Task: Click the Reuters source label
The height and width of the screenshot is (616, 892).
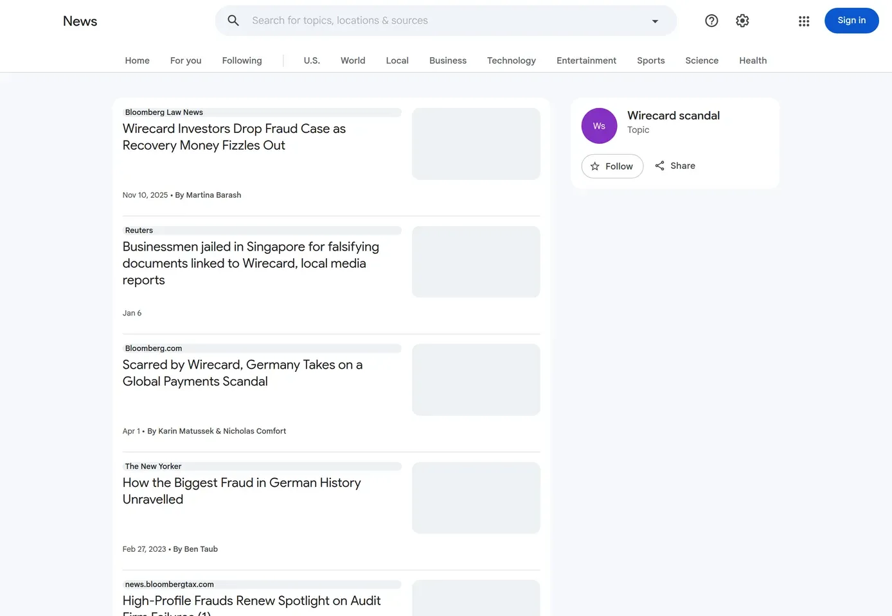Action: 139,231
